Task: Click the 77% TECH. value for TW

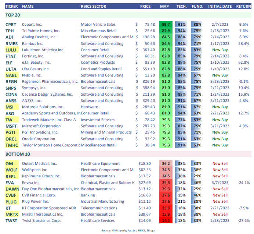Action: (182, 120)
